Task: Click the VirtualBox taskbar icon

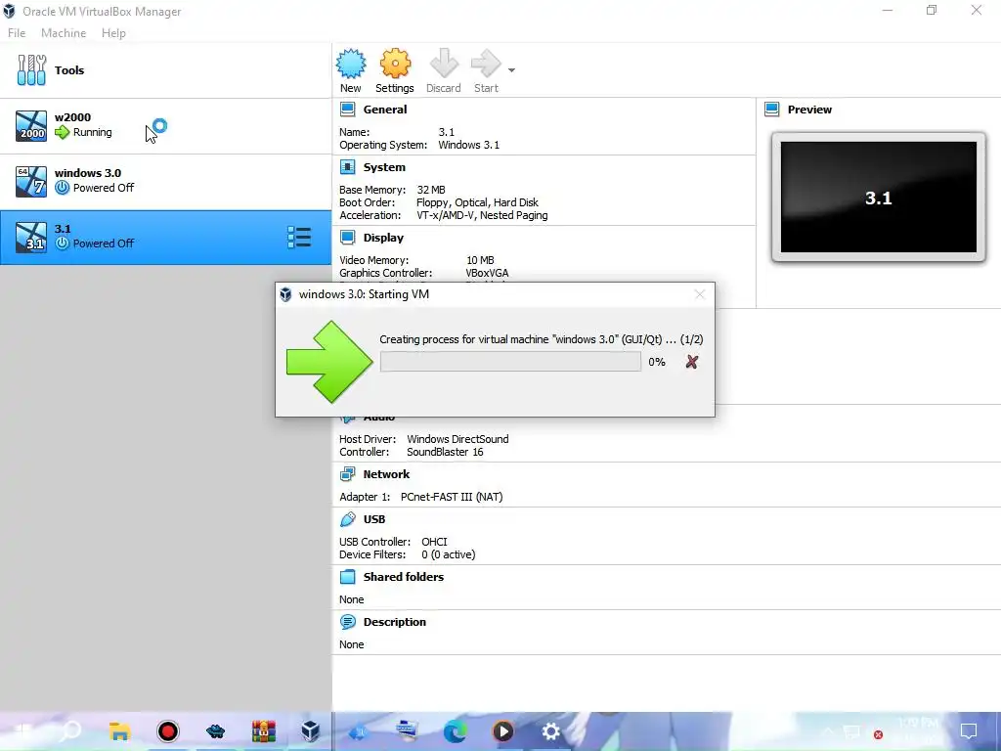Action: [311, 731]
